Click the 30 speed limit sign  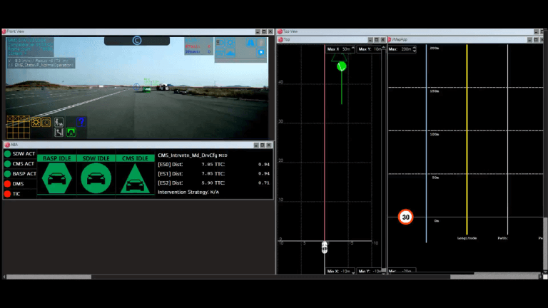[406, 217]
